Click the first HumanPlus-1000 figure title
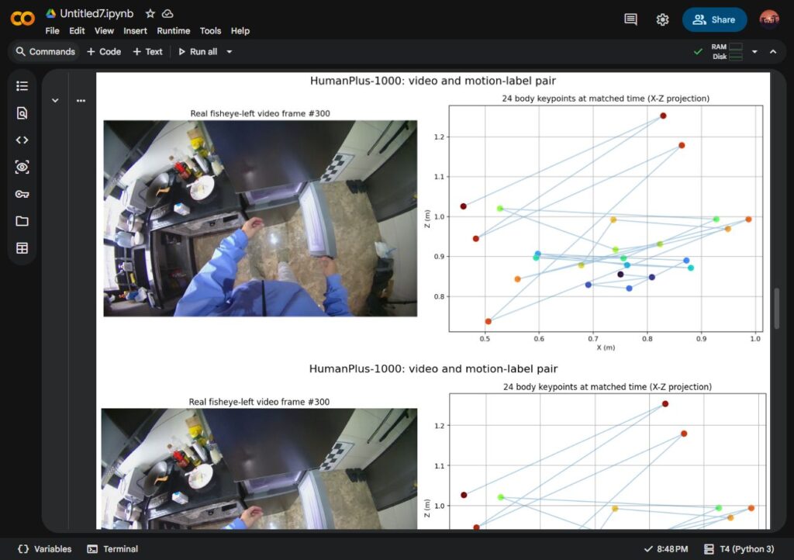 tap(433, 81)
